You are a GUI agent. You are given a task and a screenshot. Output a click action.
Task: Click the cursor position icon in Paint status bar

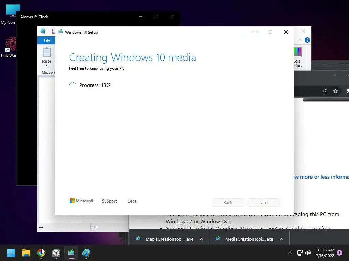(x=41, y=227)
